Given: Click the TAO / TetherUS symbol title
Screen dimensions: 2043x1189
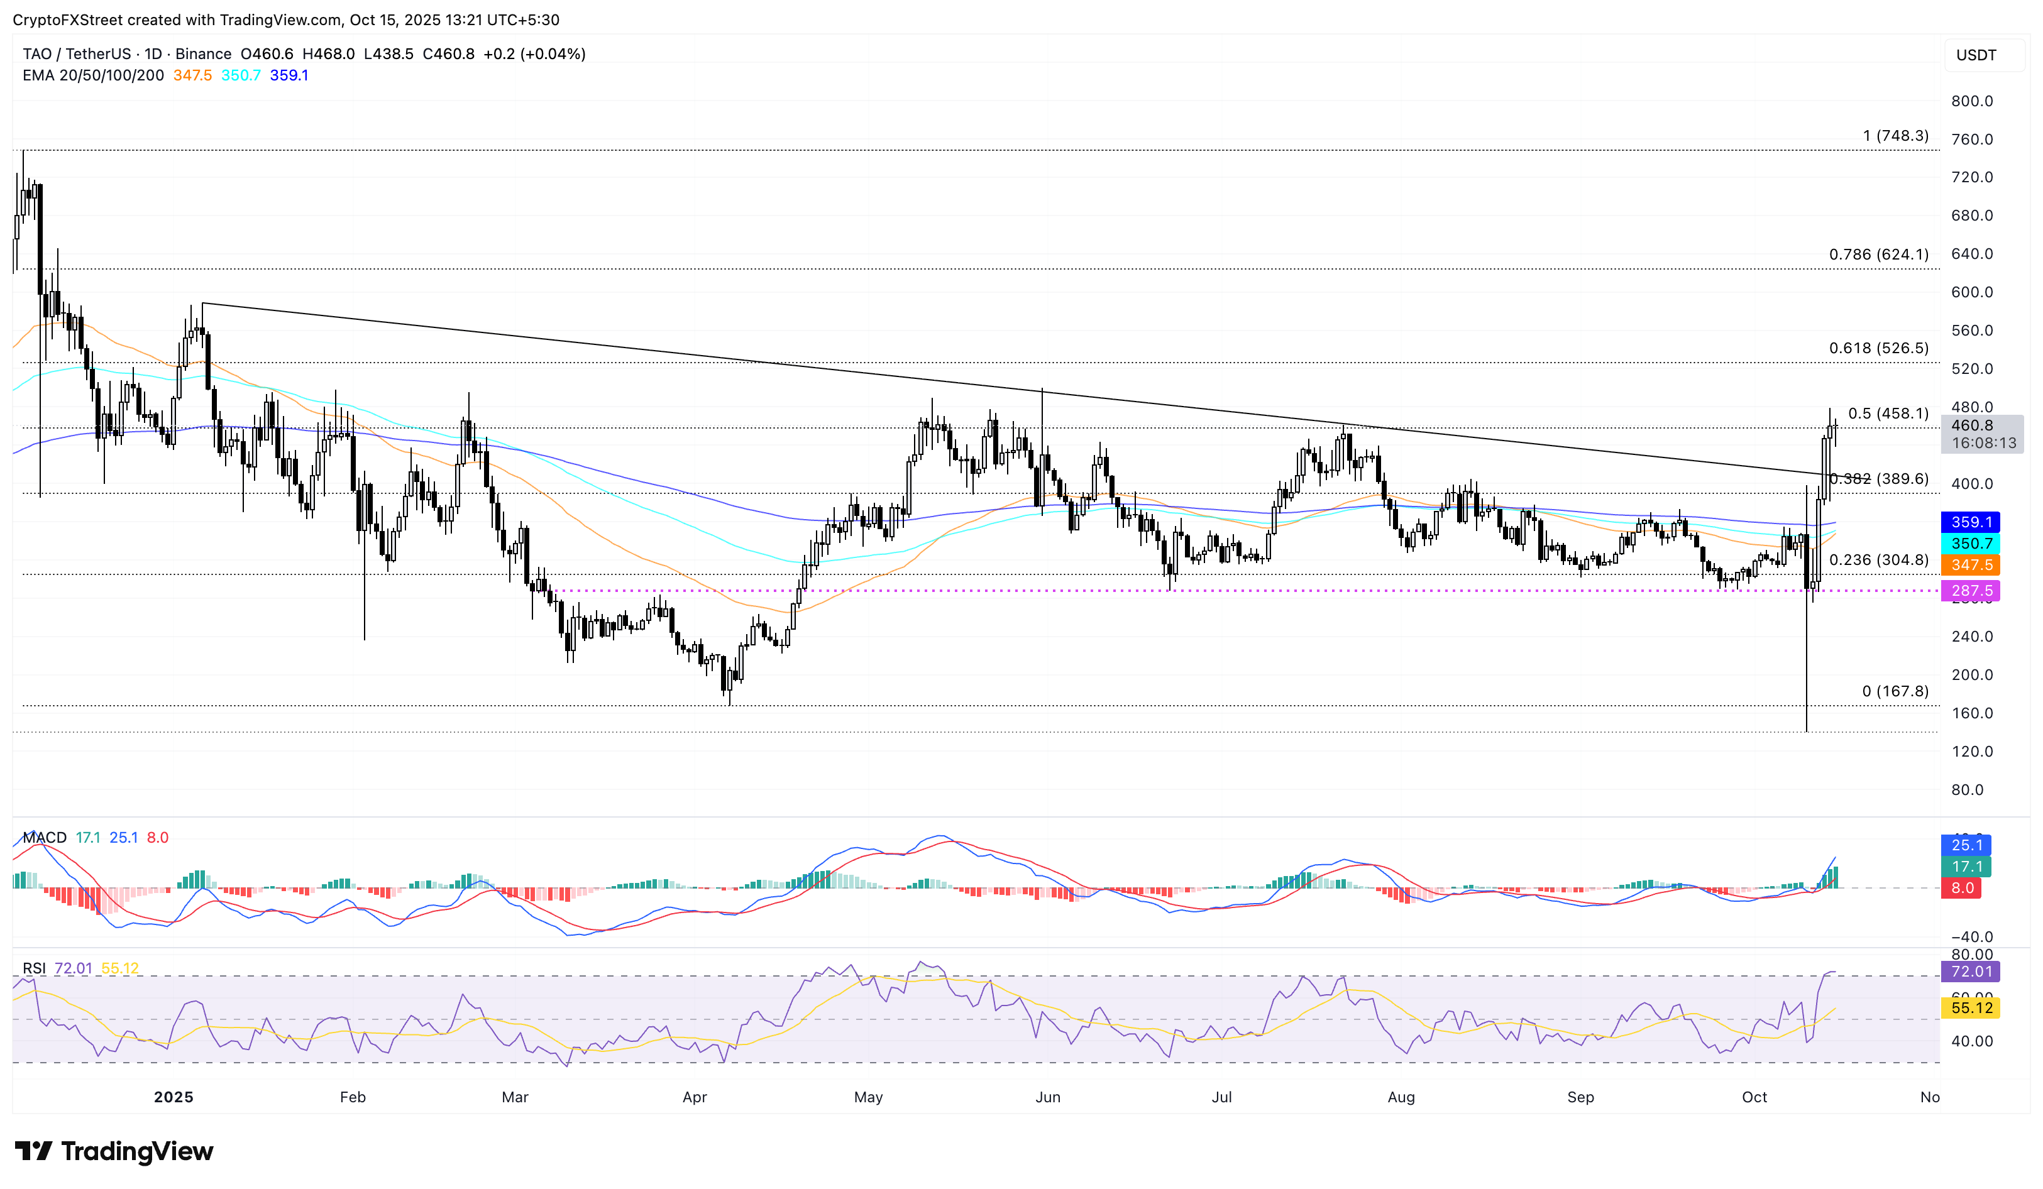Looking at the screenshot, I should [x=76, y=53].
